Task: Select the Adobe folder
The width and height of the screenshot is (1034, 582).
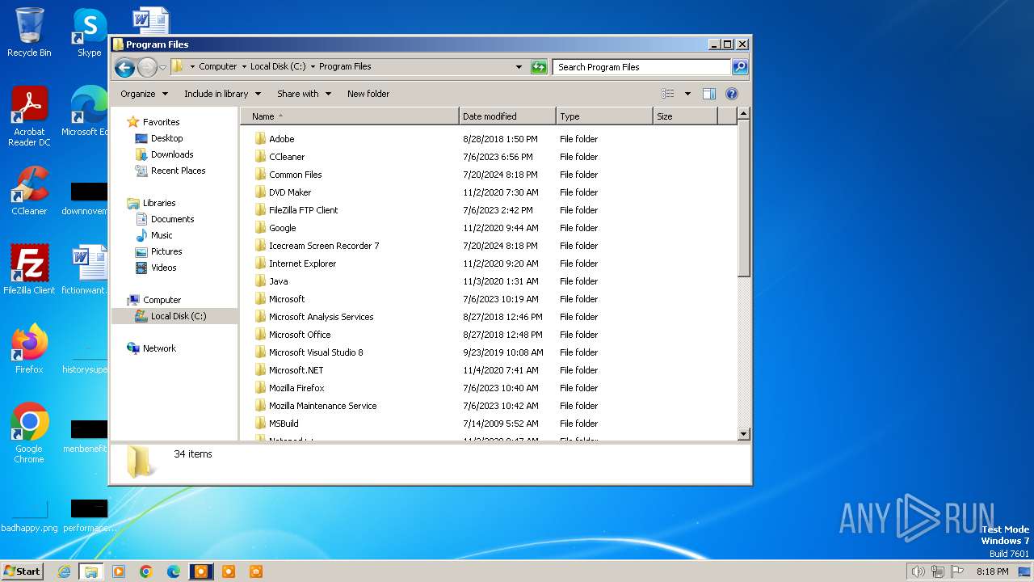Action: [x=281, y=139]
